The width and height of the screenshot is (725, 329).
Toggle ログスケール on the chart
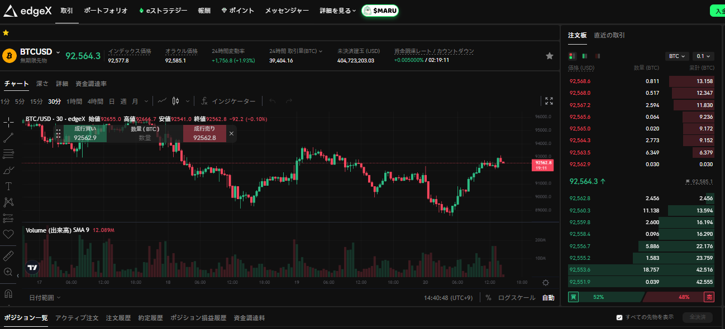click(x=517, y=298)
